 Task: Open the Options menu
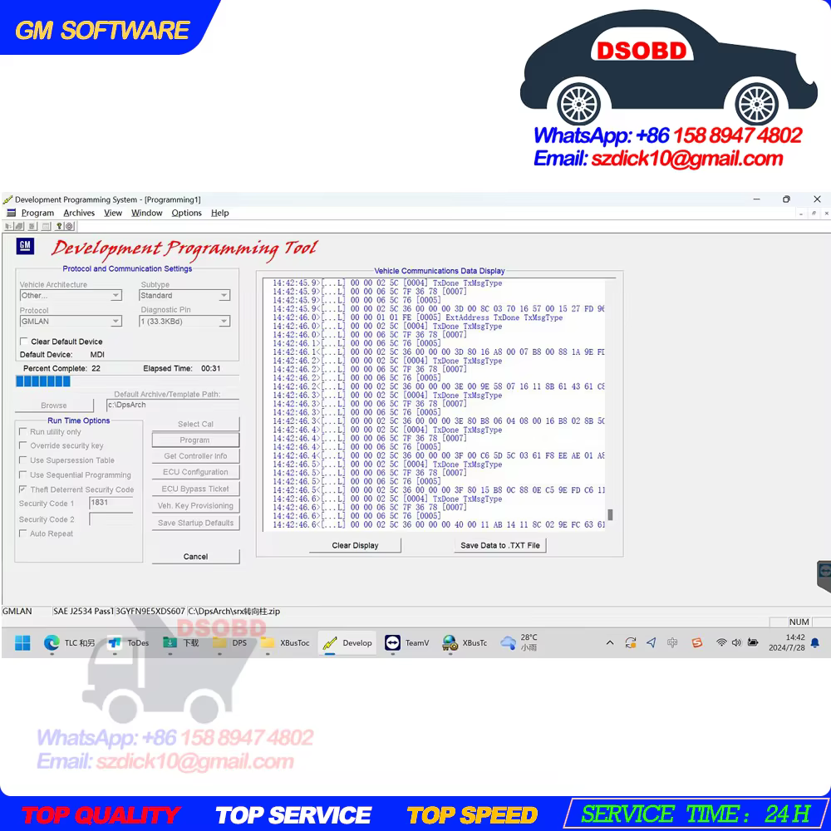(x=186, y=213)
